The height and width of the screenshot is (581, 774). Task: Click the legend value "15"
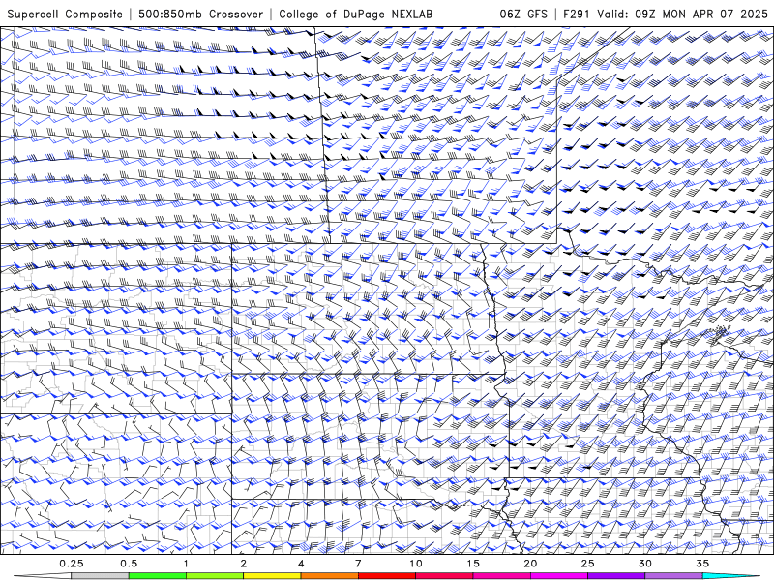click(473, 564)
